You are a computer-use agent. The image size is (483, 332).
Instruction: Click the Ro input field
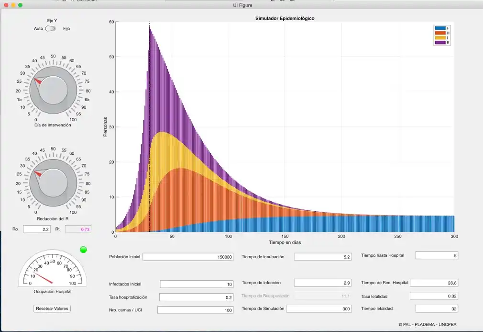[37, 229]
